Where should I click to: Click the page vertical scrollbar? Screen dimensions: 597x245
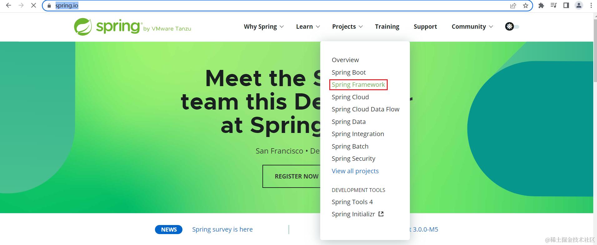(x=595, y=51)
